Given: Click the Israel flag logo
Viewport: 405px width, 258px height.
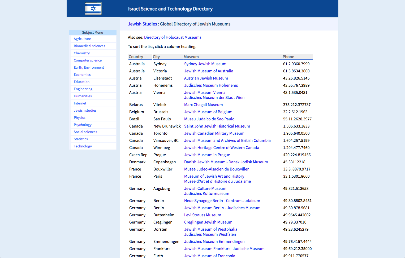Looking at the screenshot, I should [93, 8].
